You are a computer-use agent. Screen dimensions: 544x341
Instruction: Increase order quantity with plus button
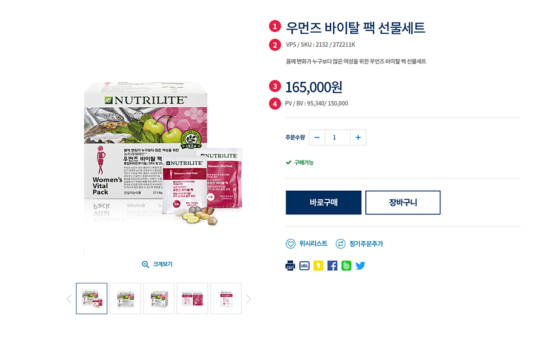[x=358, y=137]
